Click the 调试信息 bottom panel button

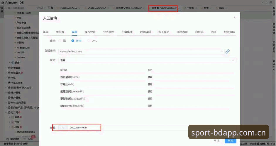point(13,139)
